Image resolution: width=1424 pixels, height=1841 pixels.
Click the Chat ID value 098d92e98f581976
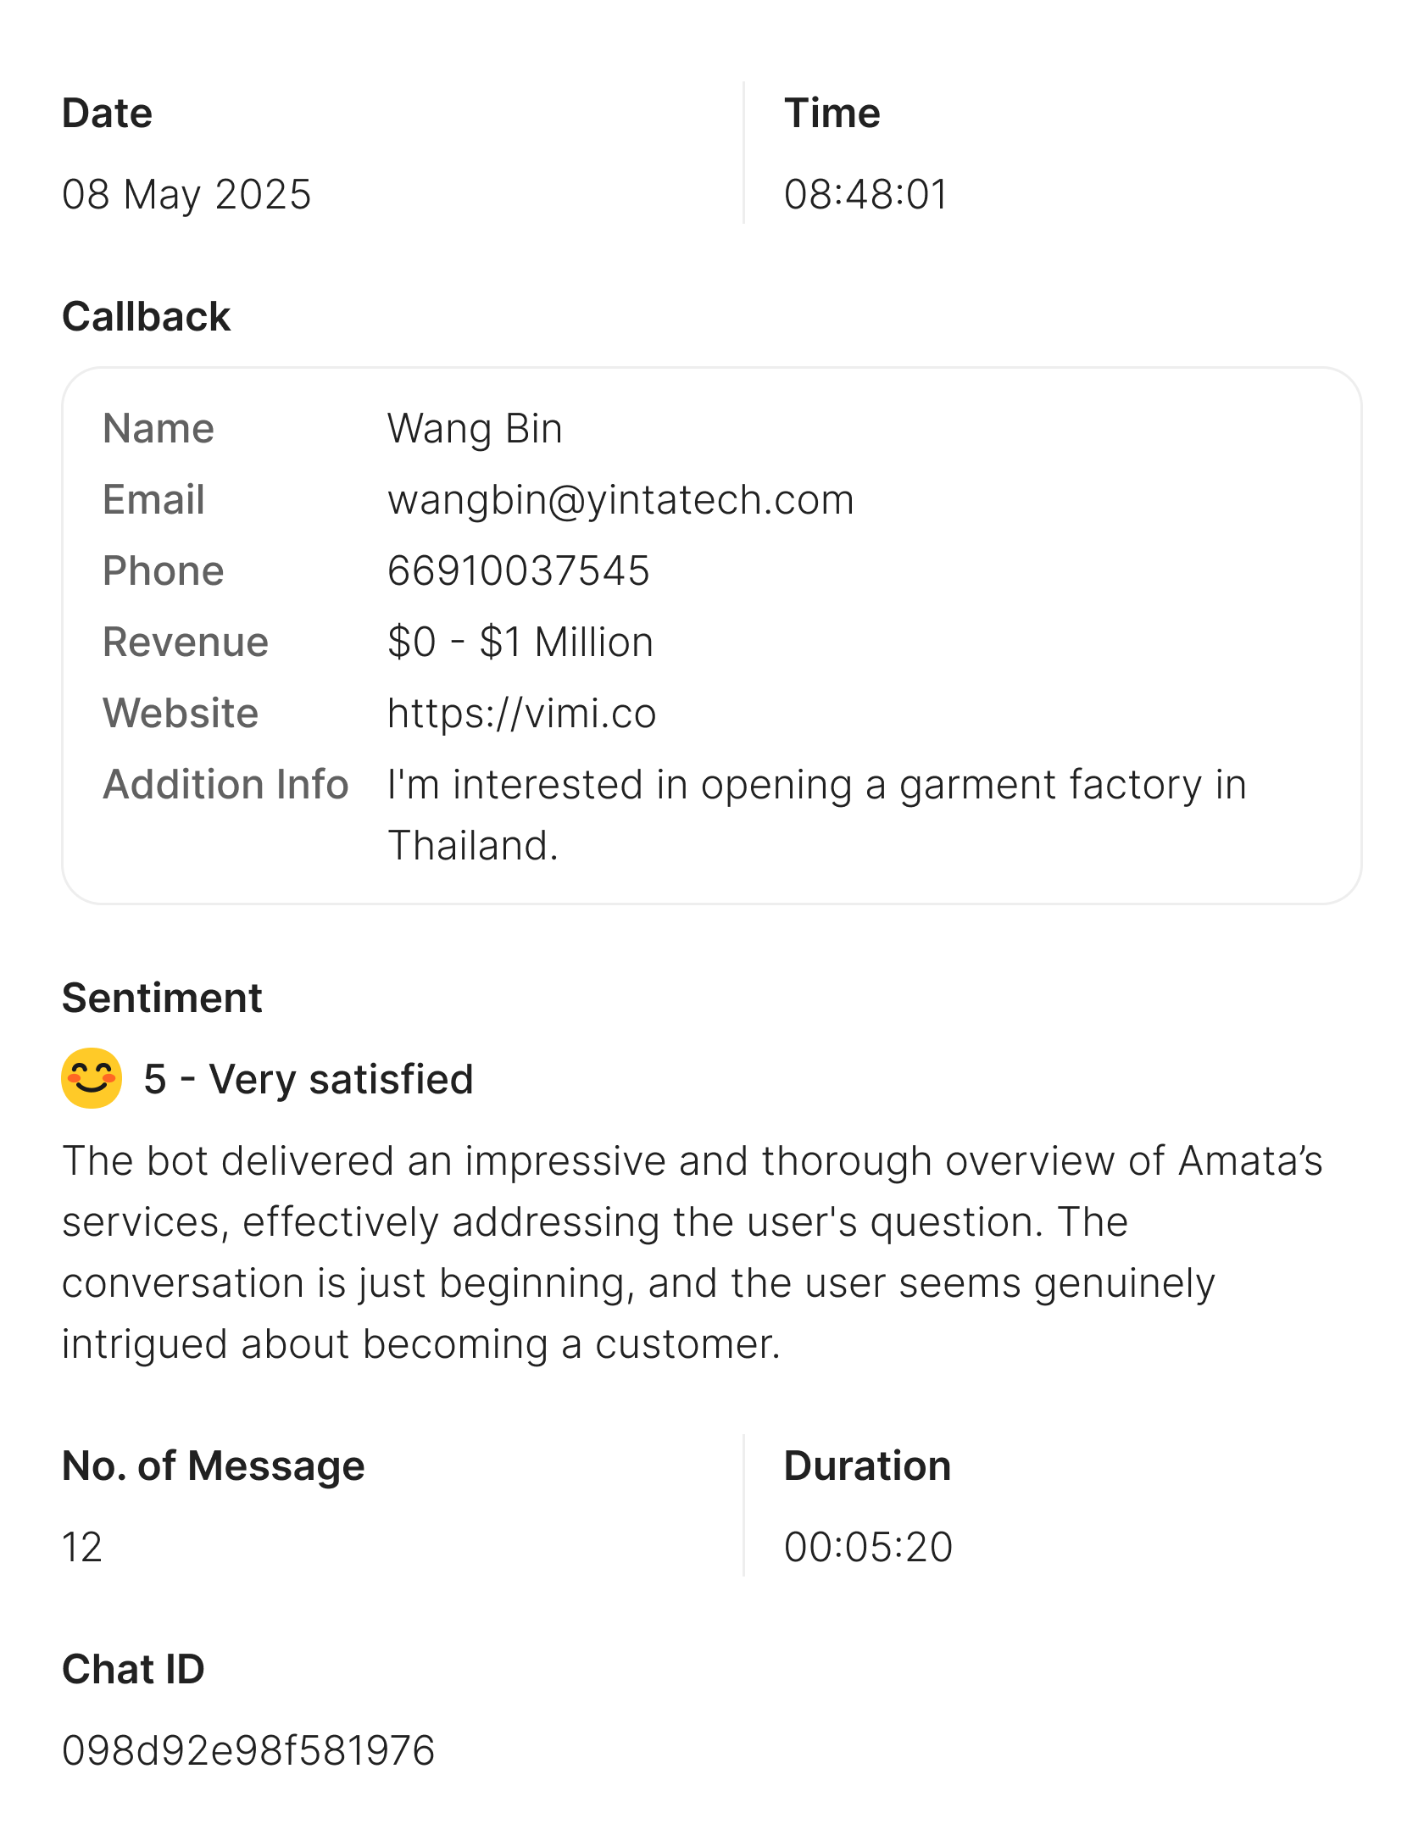[248, 1750]
